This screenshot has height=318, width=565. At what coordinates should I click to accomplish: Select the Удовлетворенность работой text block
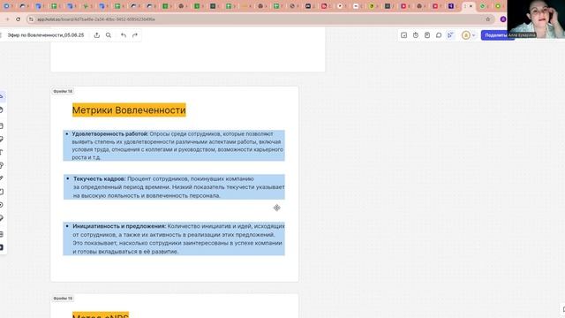click(174, 145)
